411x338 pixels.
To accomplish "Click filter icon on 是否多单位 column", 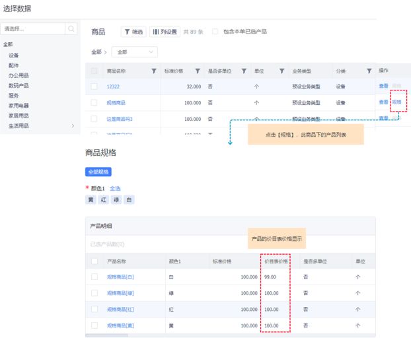I will pyautogui.click(x=243, y=71).
